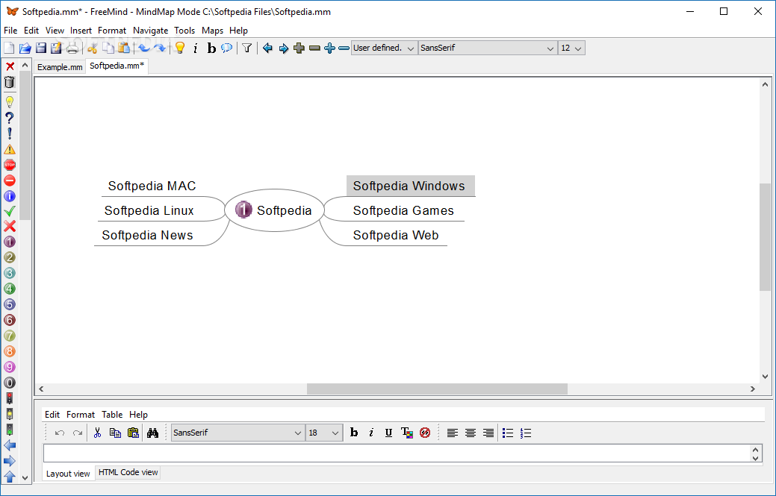776x496 pixels.
Task: Go to previous map with the blue left arrow
Action: point(267,48)
